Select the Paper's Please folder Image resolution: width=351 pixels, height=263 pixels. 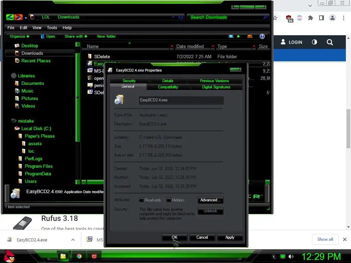(x=40, y=136)
